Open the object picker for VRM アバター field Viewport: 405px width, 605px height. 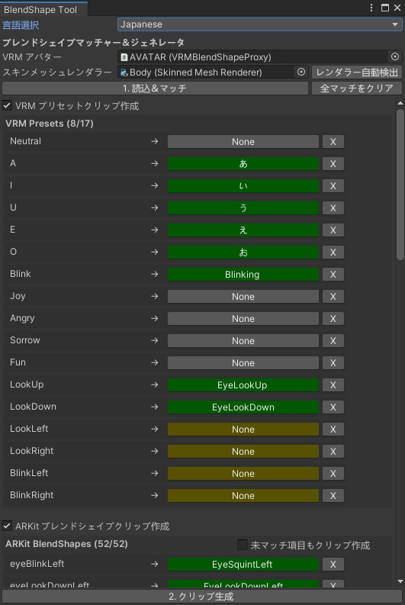pos(395,56)
